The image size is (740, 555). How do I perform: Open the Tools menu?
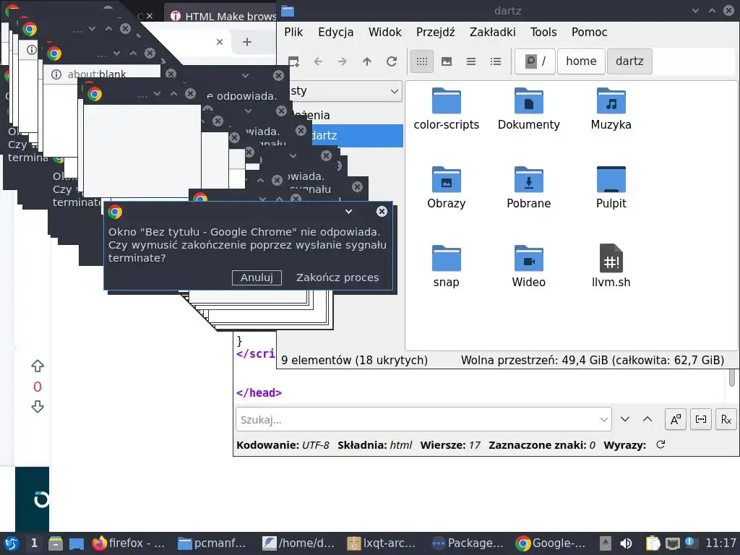point(543,32)
